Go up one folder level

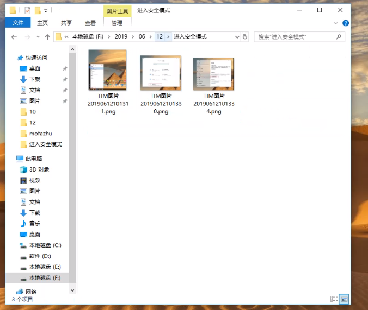point(47,37)
